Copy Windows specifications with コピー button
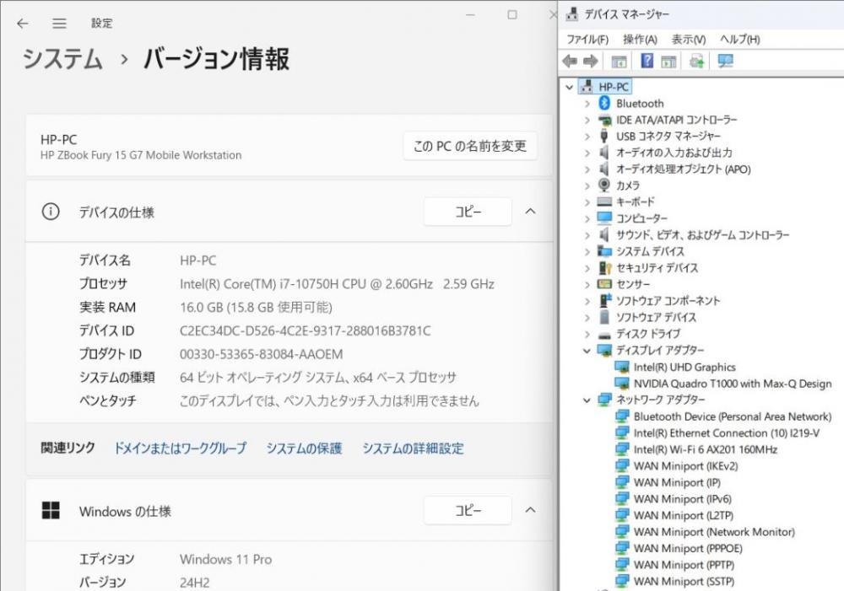The width and height of the screenshot is (844, 591). click(x=468, y=510)
